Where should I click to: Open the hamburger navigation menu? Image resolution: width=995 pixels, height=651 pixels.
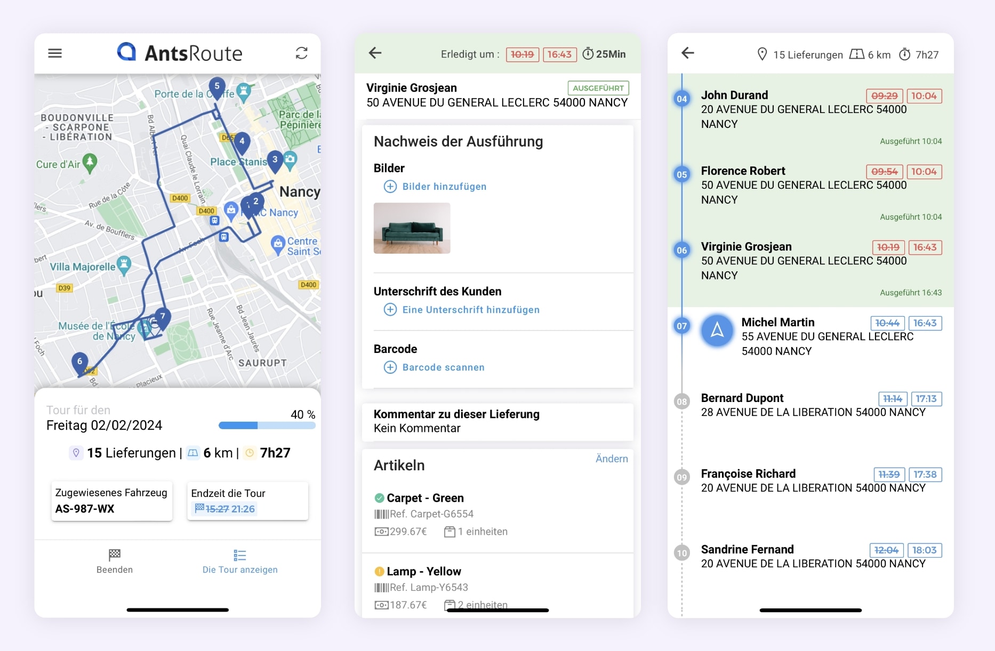click(55, 53)
